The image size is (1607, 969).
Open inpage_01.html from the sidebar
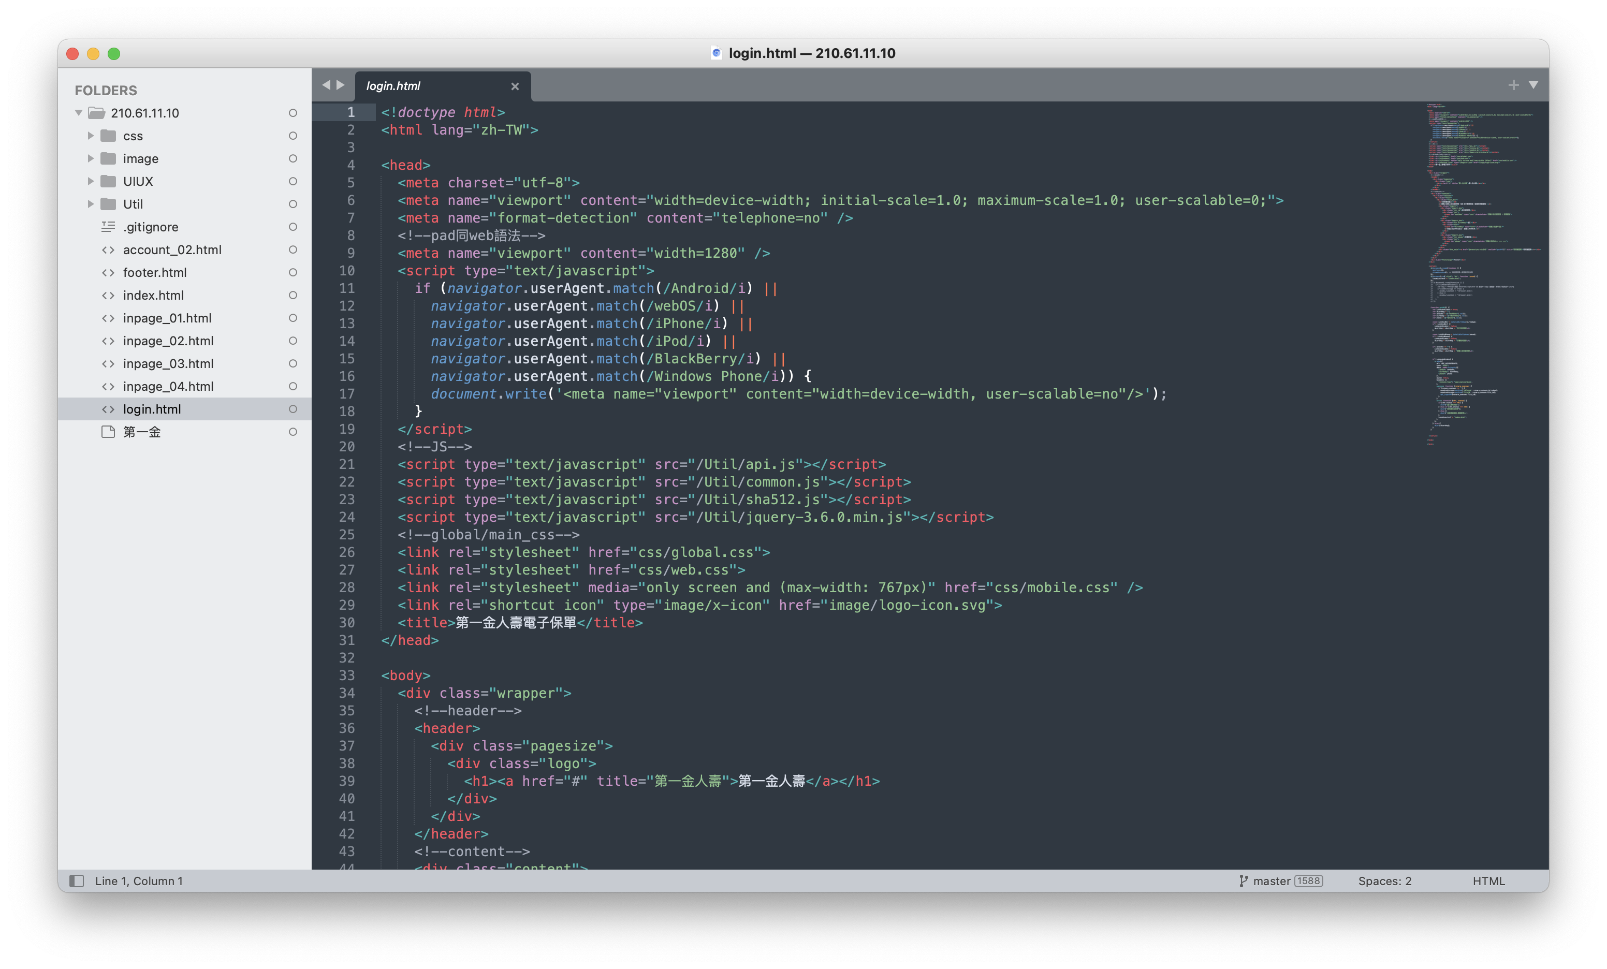coord(185,318)
